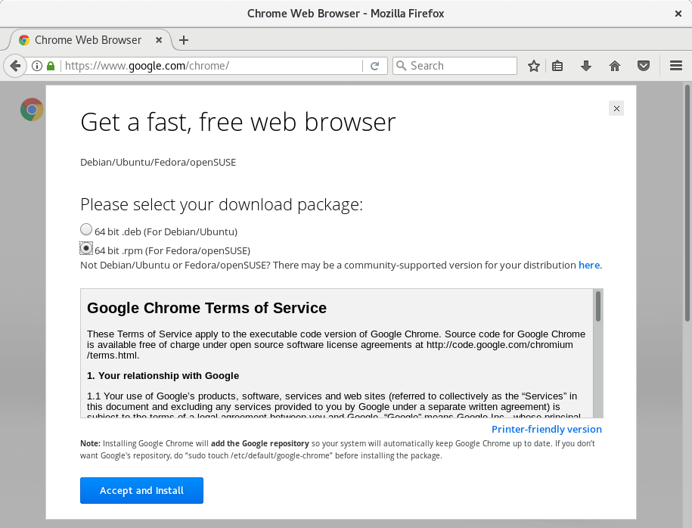Close the download dialog with the X
This screenshot has width=692, height=528.
[616, 108]
